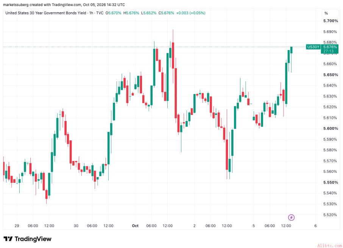This screenshot has height=248, width=343.
Task: Click the 2 date label on time axis
Action: tap(194, 226)
